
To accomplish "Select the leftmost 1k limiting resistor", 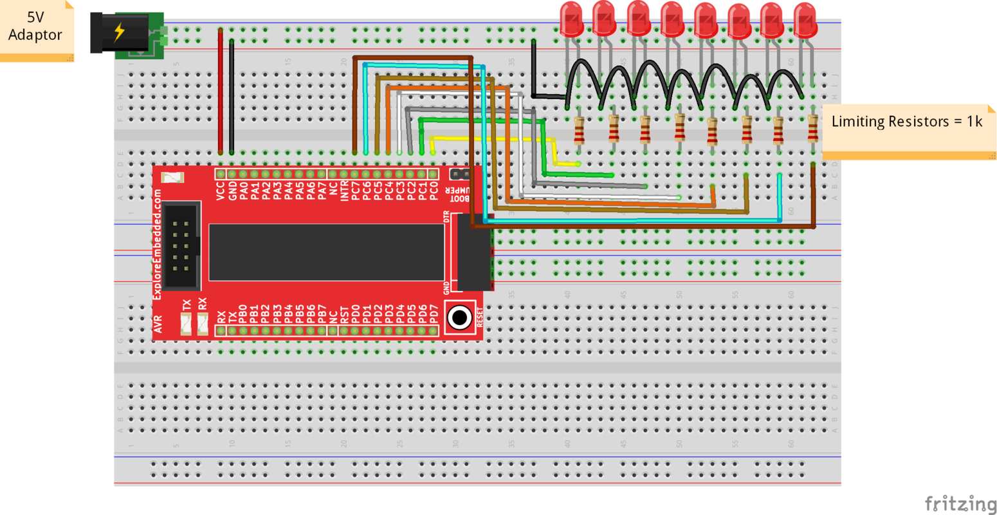I will click(579, 131).
